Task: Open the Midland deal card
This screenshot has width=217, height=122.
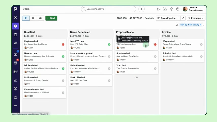Action: 44,69
